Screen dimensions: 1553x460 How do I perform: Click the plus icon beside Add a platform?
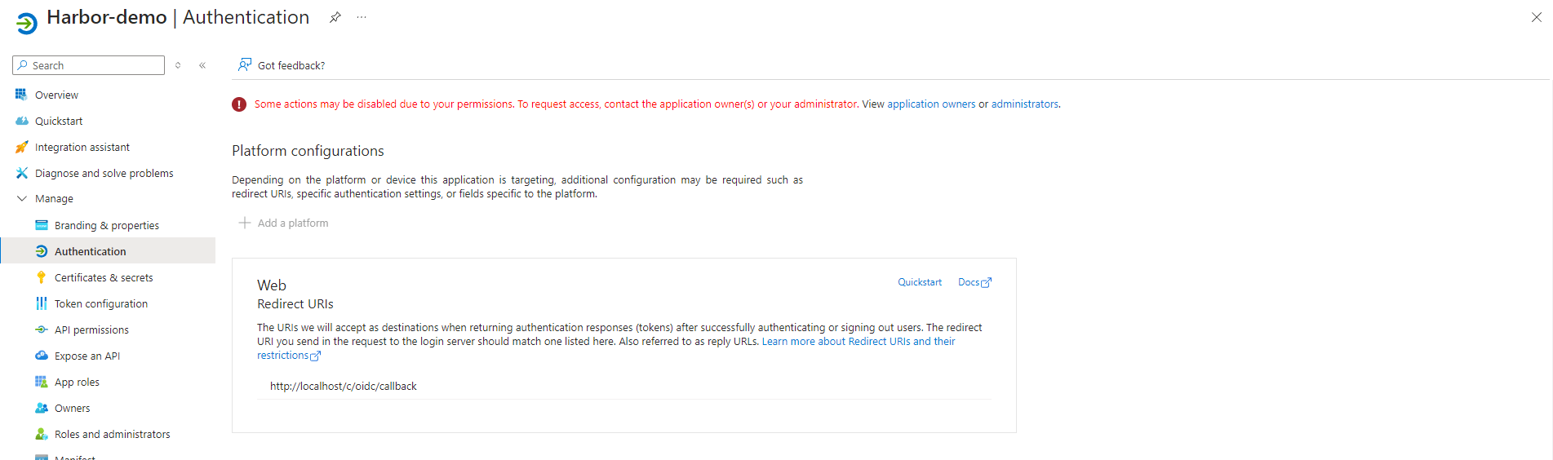(244, 223)
